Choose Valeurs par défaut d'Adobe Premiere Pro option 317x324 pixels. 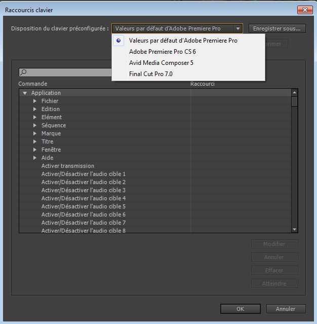point(183,41)
